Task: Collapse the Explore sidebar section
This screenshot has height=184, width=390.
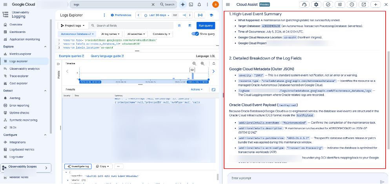Action: 45,47
